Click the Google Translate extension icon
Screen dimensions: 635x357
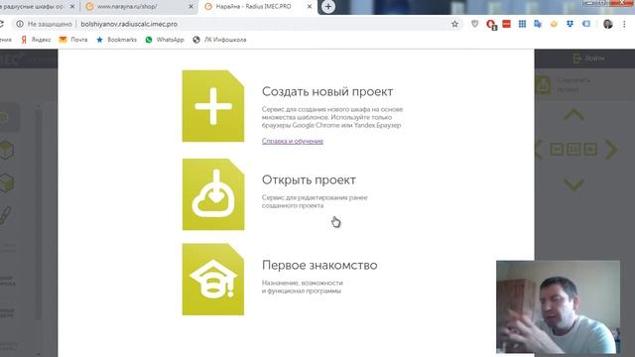coord(538,24)
